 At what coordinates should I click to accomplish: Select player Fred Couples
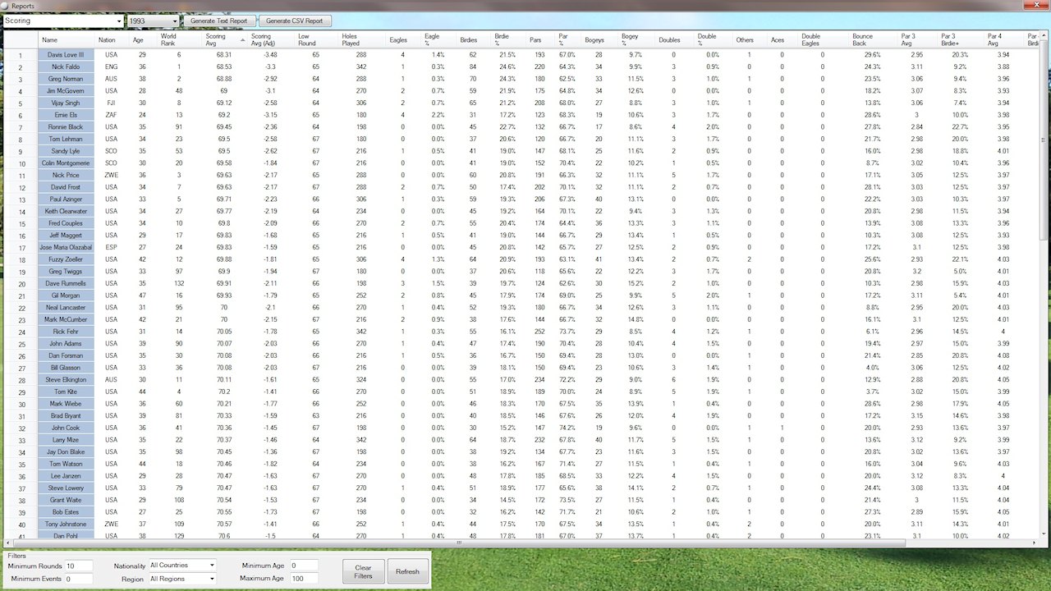(67, 223)
